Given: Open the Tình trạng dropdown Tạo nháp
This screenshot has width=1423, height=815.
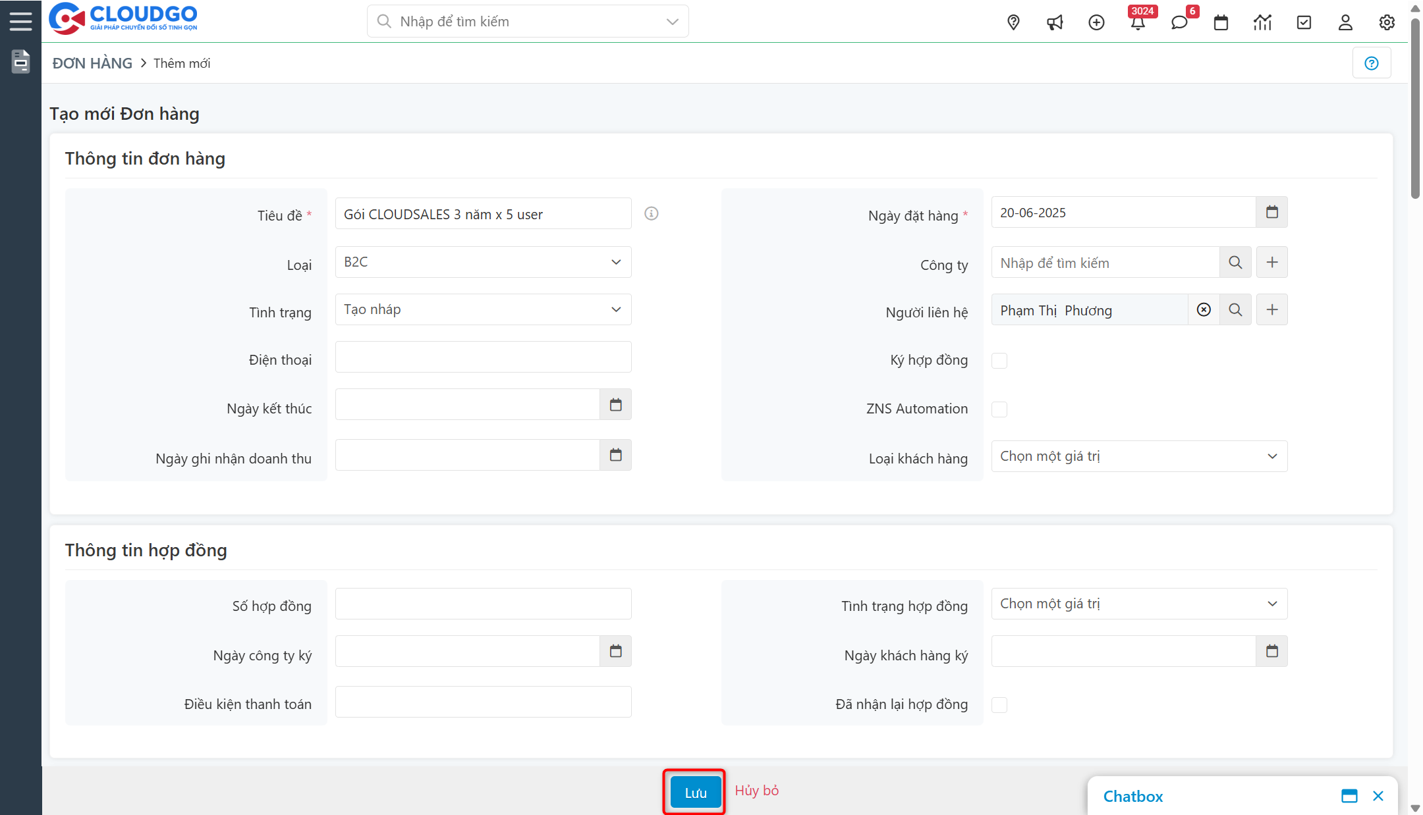Looking at the screenshot, I should click(x=483, y=309).
